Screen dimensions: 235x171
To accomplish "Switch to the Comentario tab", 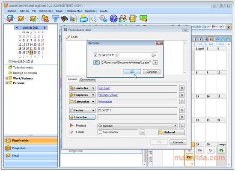I will click(87, 80).
